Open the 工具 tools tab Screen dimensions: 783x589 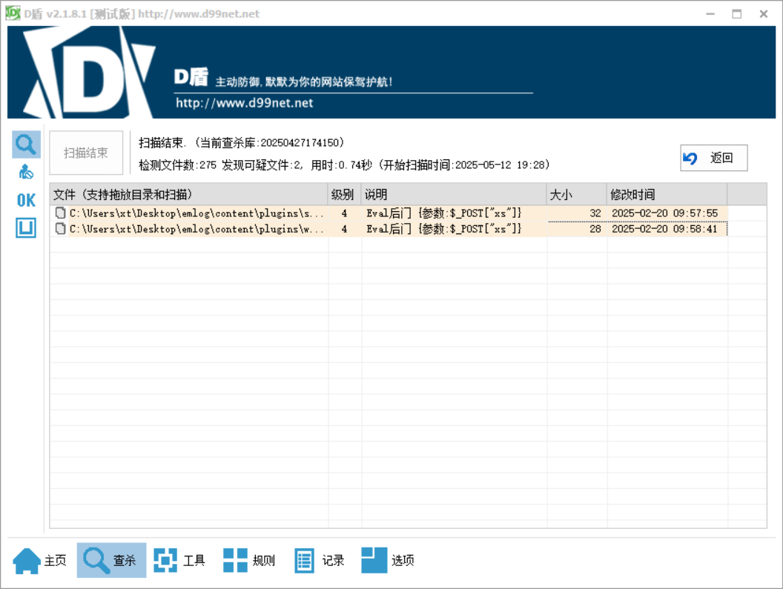coord(179,560)
